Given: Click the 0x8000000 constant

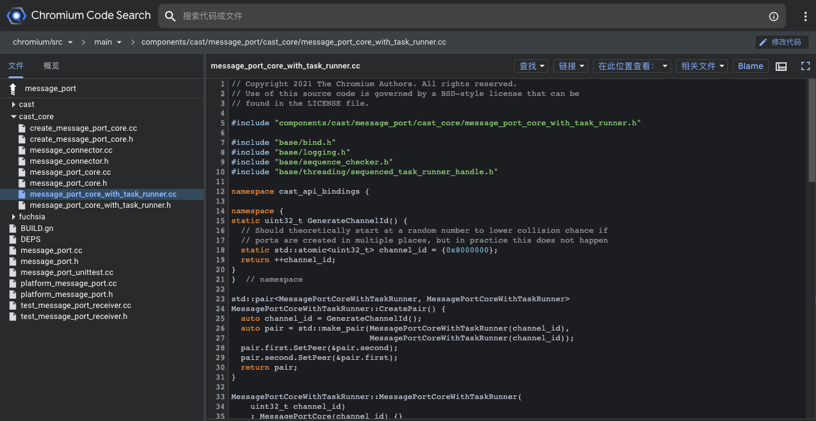Looking at the screenshot, I should [467, 250].
